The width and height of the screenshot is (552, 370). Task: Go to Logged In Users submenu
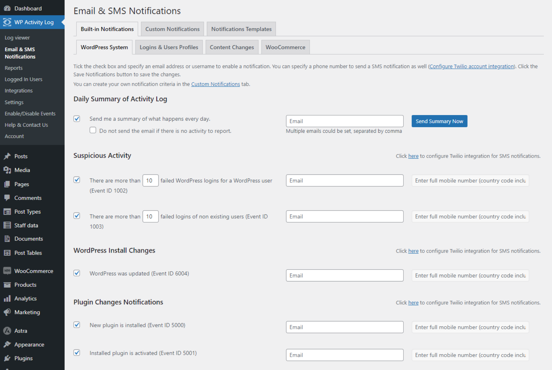(24, 79)
